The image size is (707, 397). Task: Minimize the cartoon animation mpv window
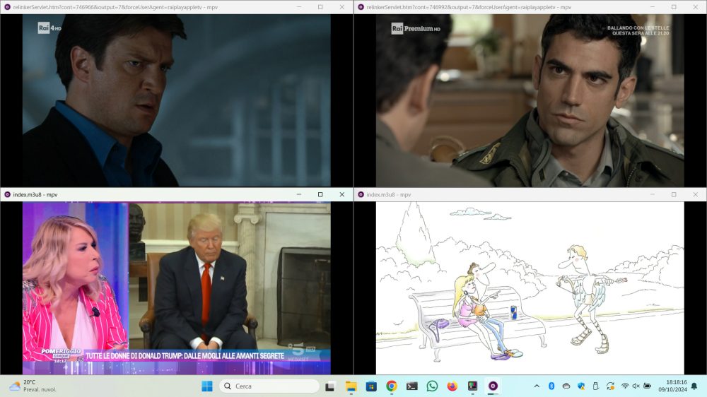tap(653, 195)
